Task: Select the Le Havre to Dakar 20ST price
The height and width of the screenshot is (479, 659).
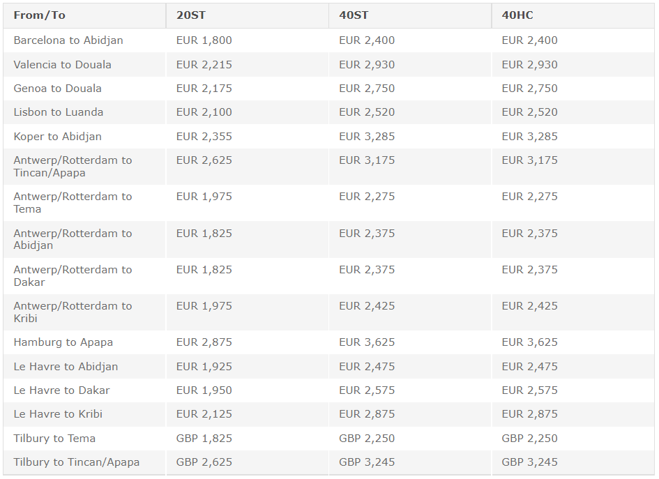Action: [x=204, y=390]
